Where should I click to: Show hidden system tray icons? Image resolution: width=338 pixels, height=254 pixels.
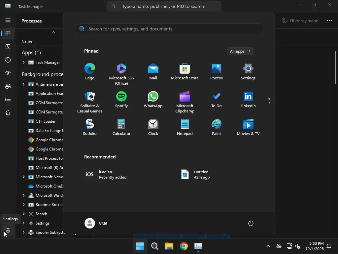[268, 246]
